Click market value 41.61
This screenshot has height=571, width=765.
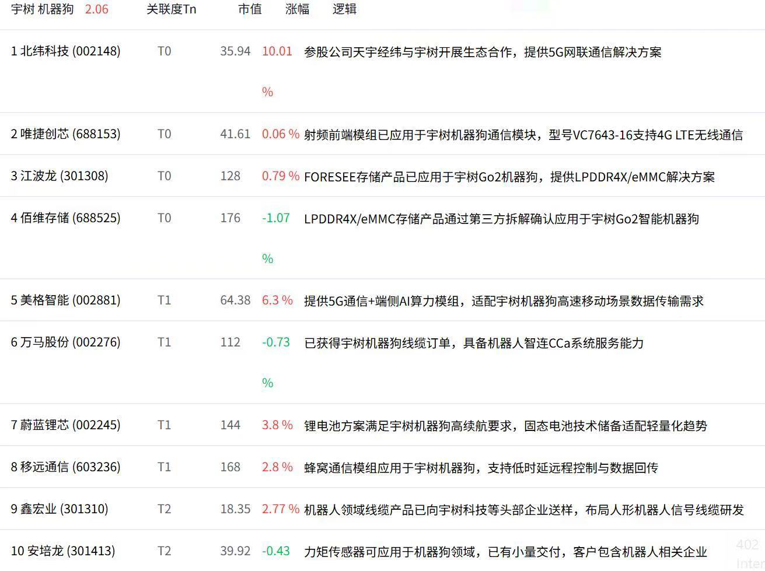click(235, 134)
